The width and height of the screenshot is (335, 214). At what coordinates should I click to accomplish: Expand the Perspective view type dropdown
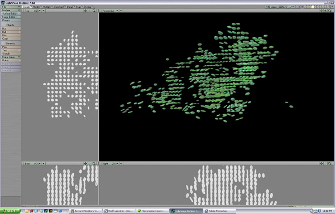(110, 11)
